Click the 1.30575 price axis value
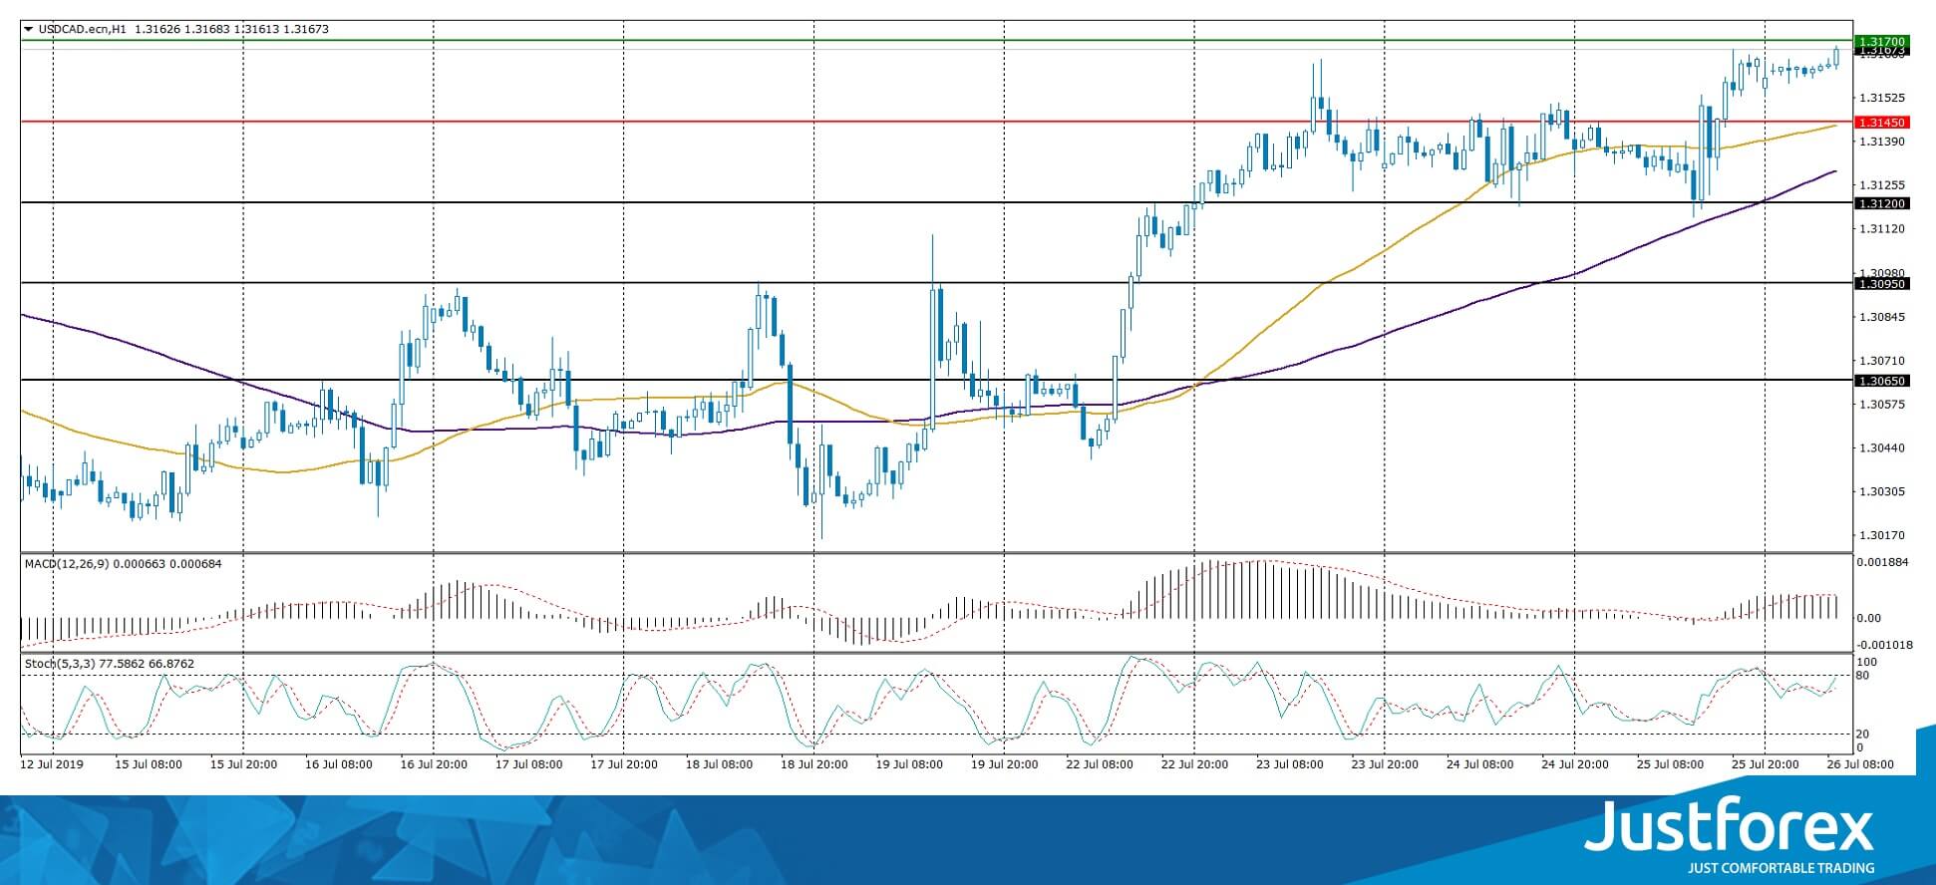The image size is (1936, 885). click(1882, 405)
